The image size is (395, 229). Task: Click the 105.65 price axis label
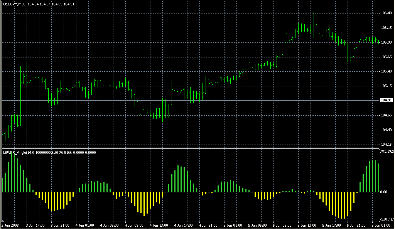click(386, 57)
